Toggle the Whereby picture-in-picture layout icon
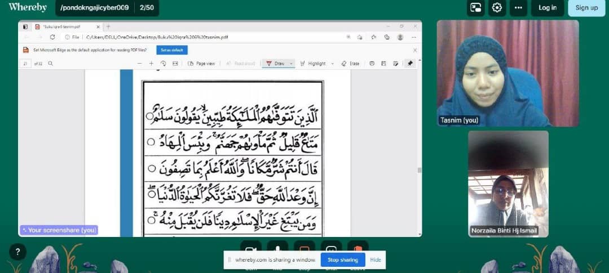The image size is (609, 273). 475,8
